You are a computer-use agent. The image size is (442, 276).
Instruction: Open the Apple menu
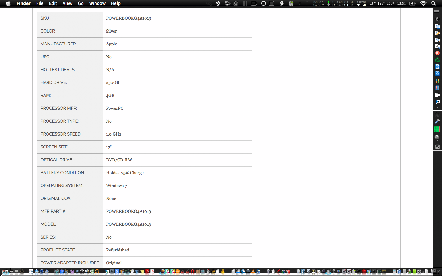pyautogui.click(x=8, y=3)
